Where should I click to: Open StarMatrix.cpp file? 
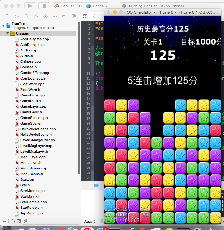(33, 191)
